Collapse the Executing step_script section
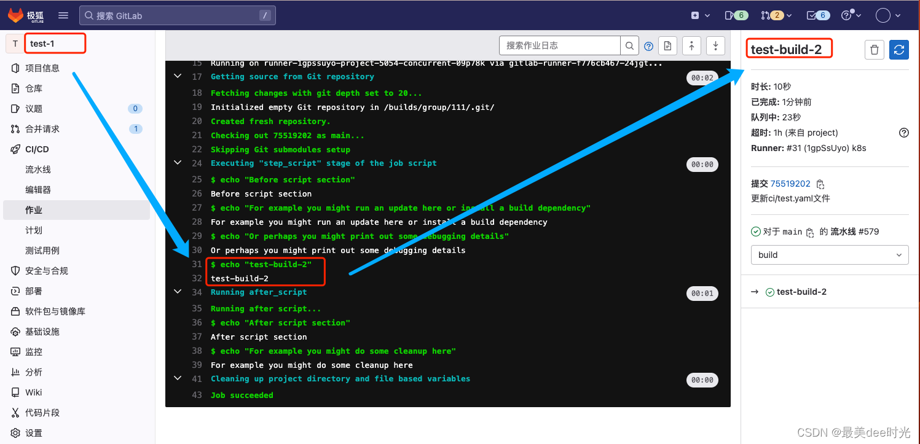Image resolution: width=920 pixels, height=444 pixels. pyautogui.click(x=178, y=163)
